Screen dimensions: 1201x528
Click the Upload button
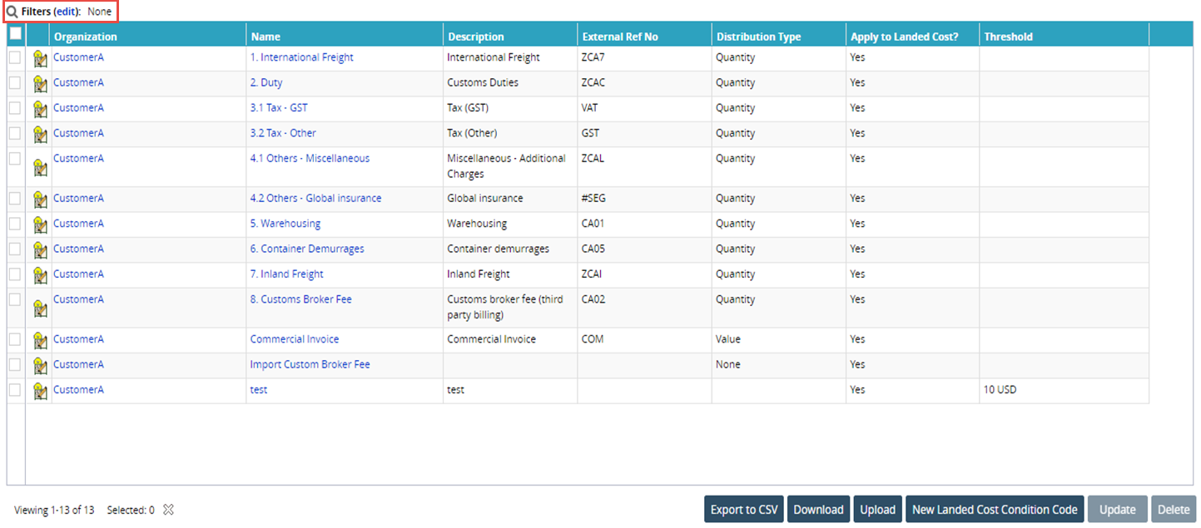coord(877,510)
